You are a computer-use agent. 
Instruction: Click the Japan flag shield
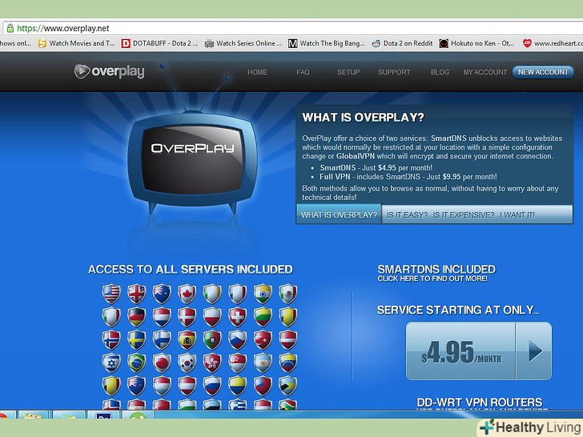162,363
